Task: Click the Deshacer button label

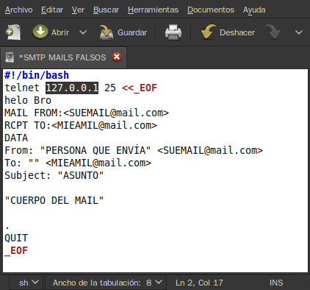Action: [x=237, y=32]
